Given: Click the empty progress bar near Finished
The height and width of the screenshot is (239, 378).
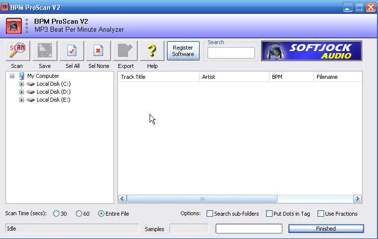Looking at the screenshot, I should pos(249,229).
